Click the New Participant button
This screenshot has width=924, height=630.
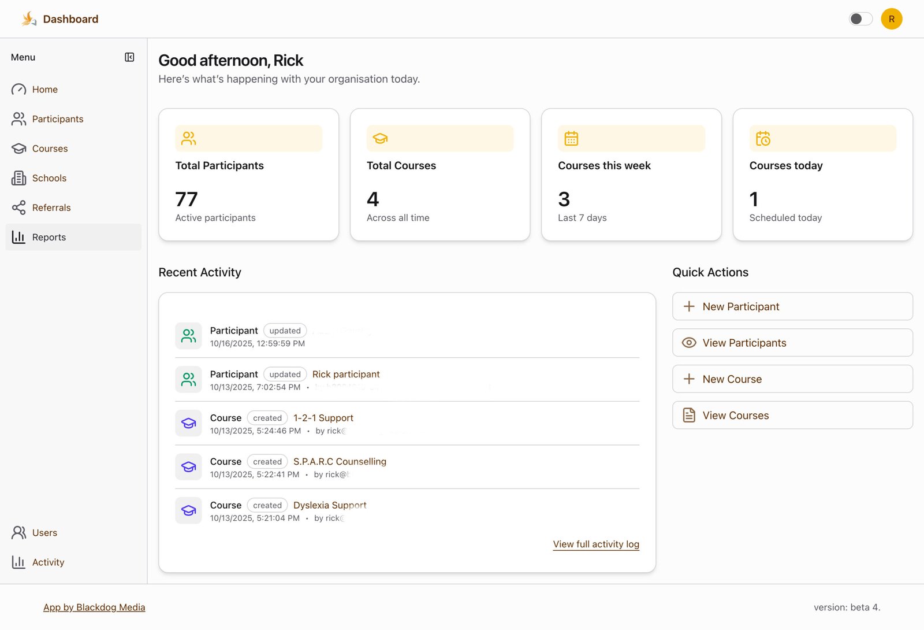point(792,306)
